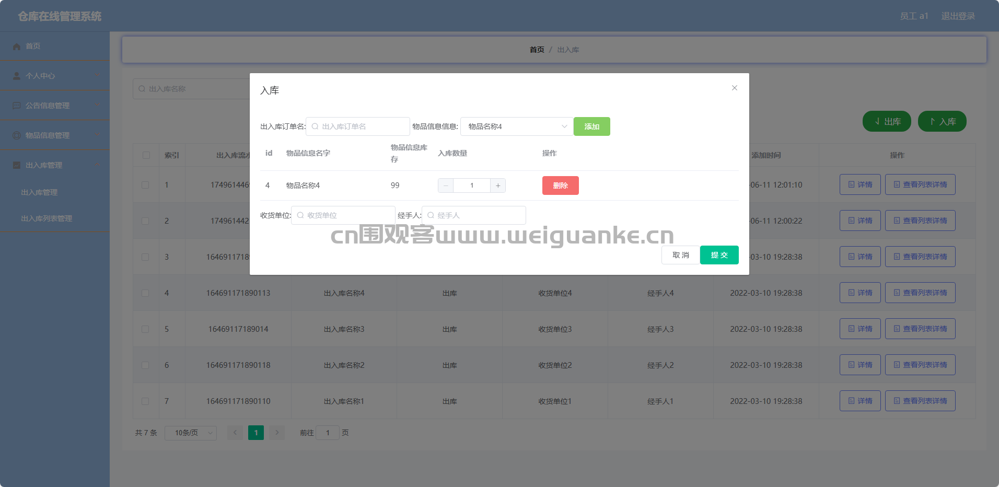This screenshot has height=487, width=999.
Task: Click the user icon beside 个人中心
Action: 17,76
